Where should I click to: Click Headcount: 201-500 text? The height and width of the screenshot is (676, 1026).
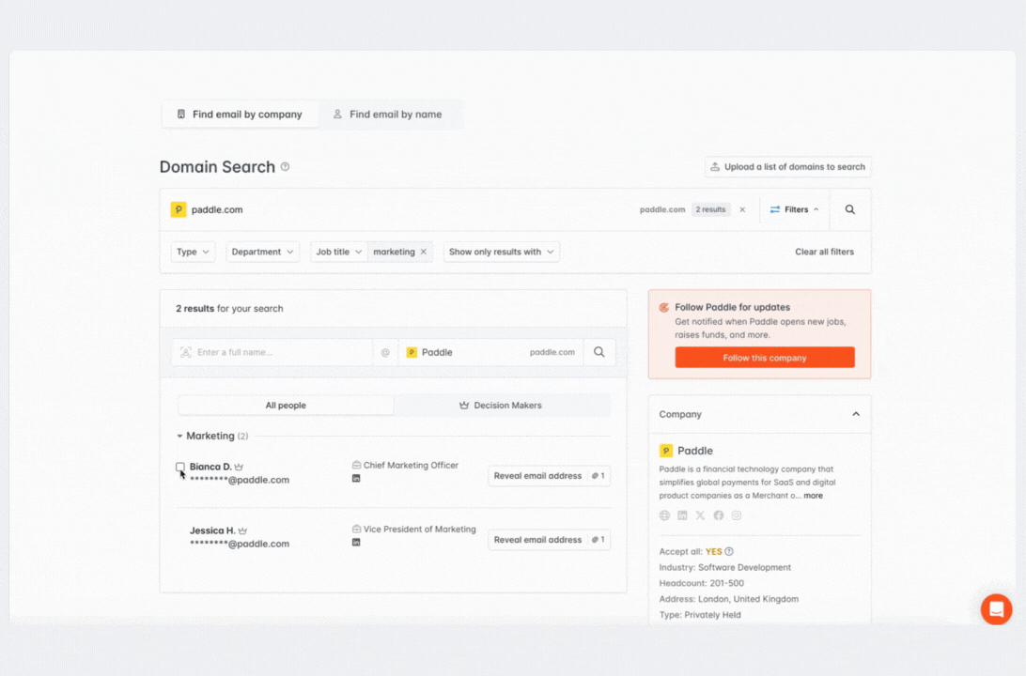pos(702,583)
